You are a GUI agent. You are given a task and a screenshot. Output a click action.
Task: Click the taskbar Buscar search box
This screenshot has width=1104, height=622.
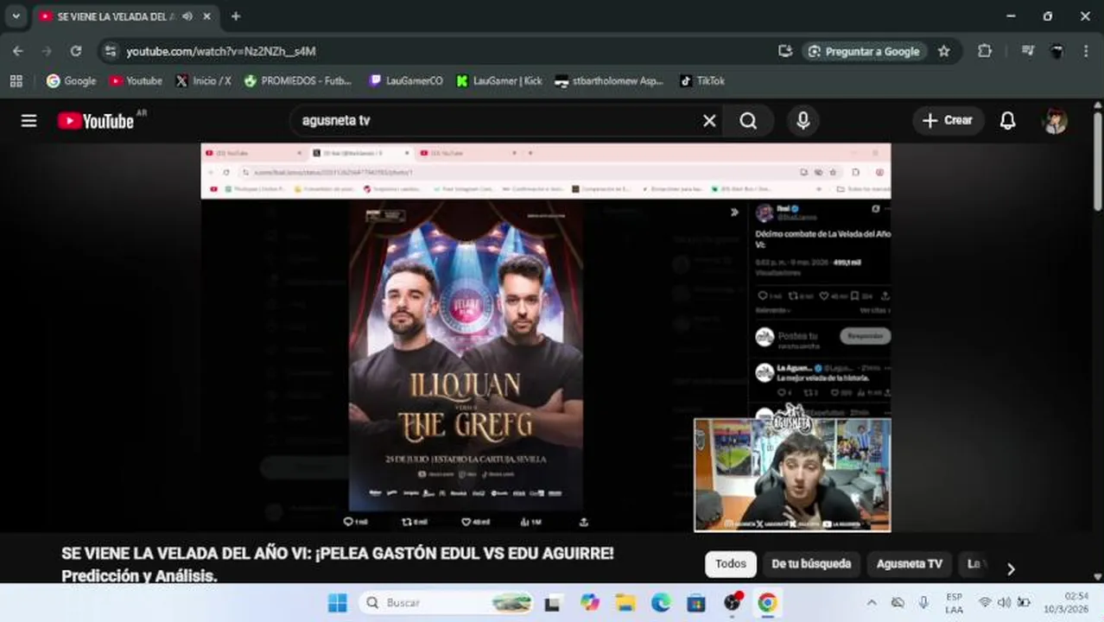[x=447, y=603]
